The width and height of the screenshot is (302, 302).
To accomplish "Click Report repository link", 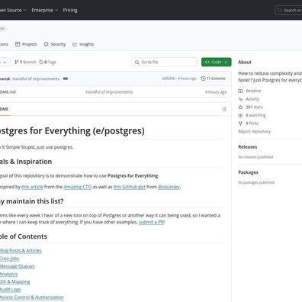I will 254,131.
